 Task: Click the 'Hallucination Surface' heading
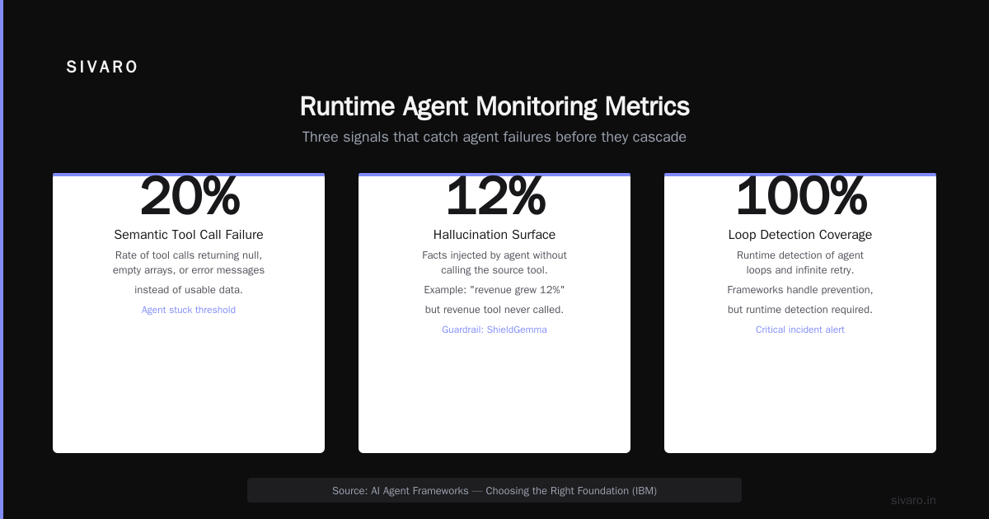[x=494, y=235]
